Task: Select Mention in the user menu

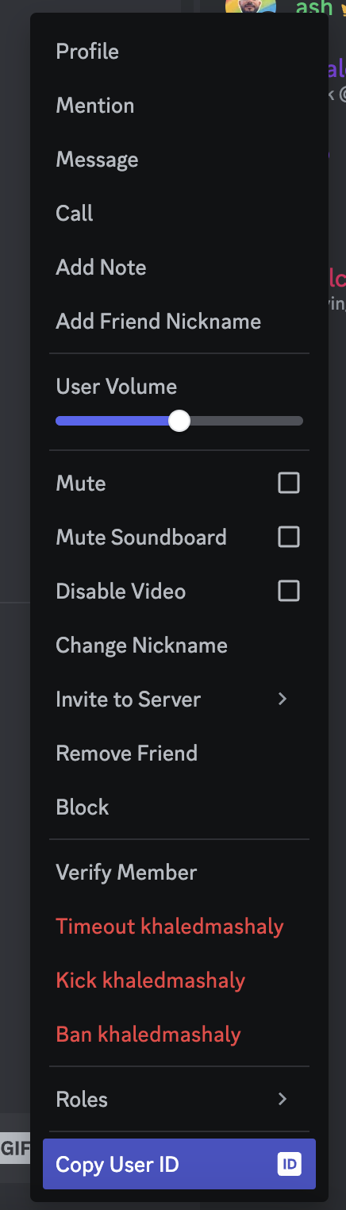Action: pos(179,106)
